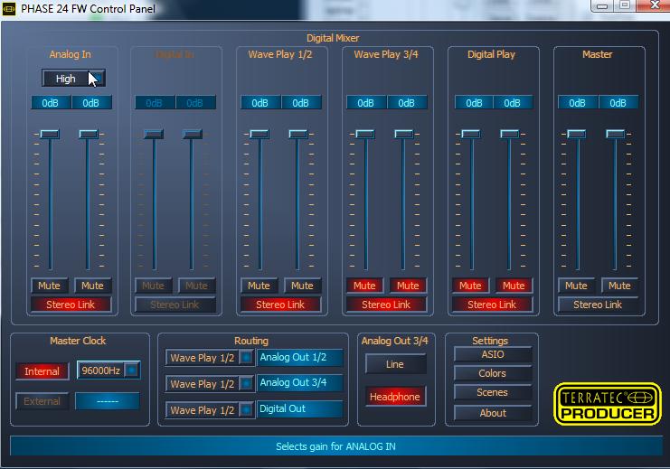Unmute the right Wave Play 3/4 channel
670x469 pixels.
[x=408, y=286]
